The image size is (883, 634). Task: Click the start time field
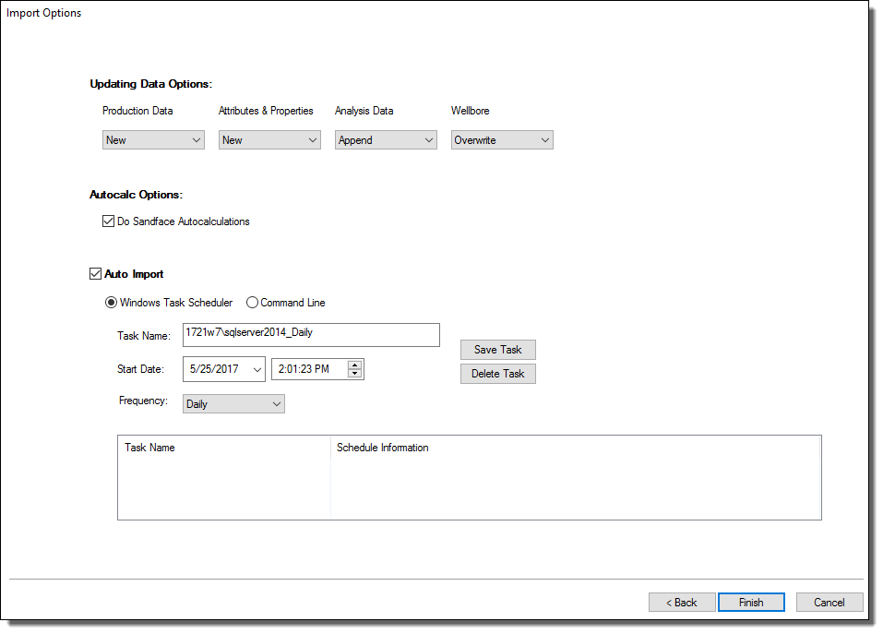(309, 369)
